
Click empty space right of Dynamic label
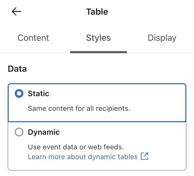123,132
